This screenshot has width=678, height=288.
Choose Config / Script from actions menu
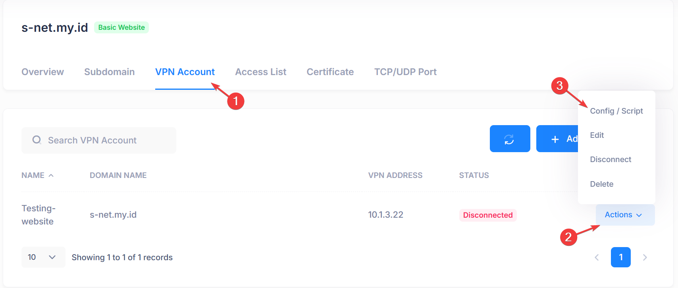click(x=616, y=111)
